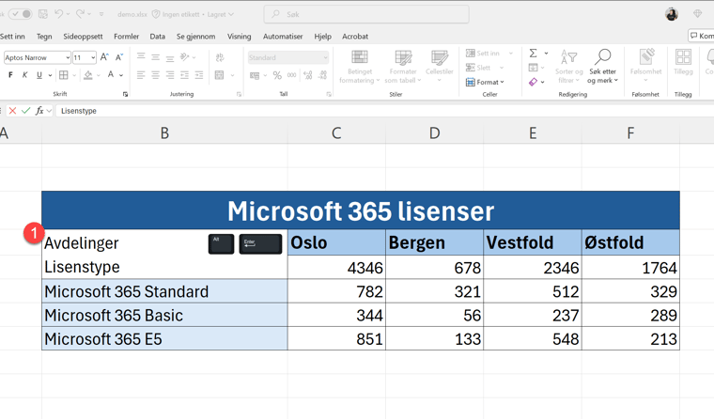Decrease the cell indent

(x=184, y=75)
